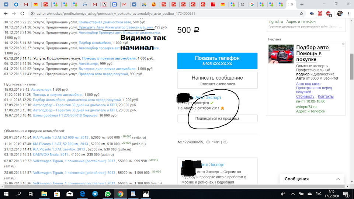This screenshot has height=199, width=354.
Task: Click the view count eye icon
Action: [x=208, y=142]
